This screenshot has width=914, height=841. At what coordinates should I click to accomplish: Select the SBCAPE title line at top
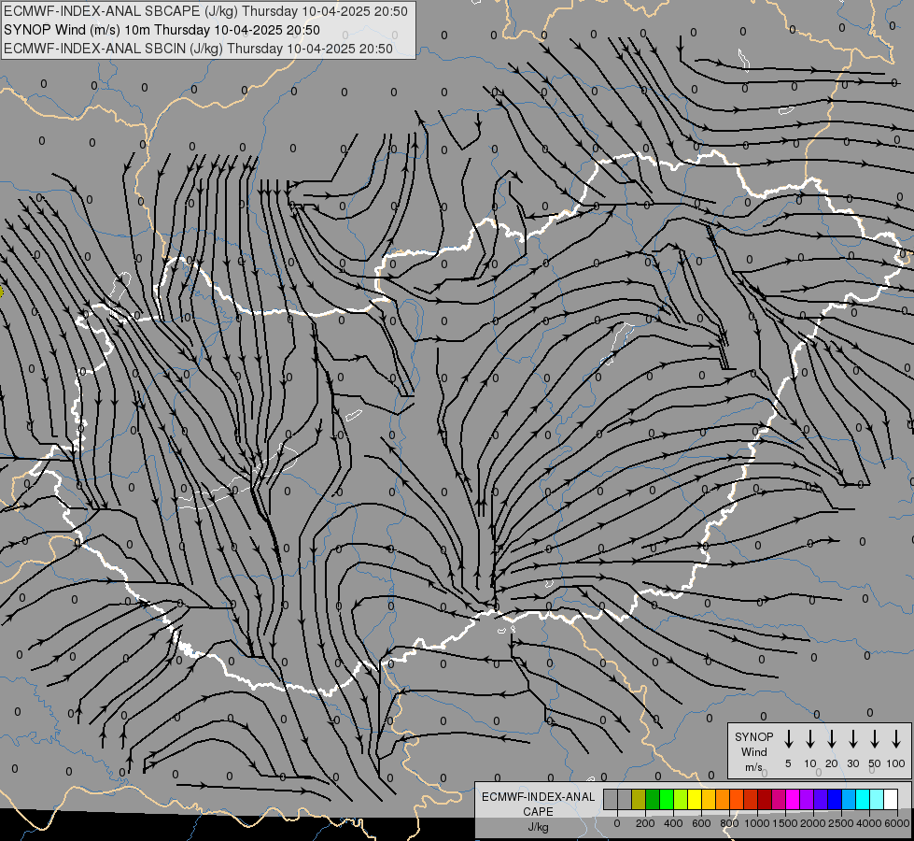click(x=205, y=11)
